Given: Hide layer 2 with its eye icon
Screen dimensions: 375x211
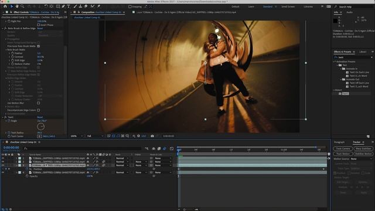Looking at the screenshot, I should [3, 162].
